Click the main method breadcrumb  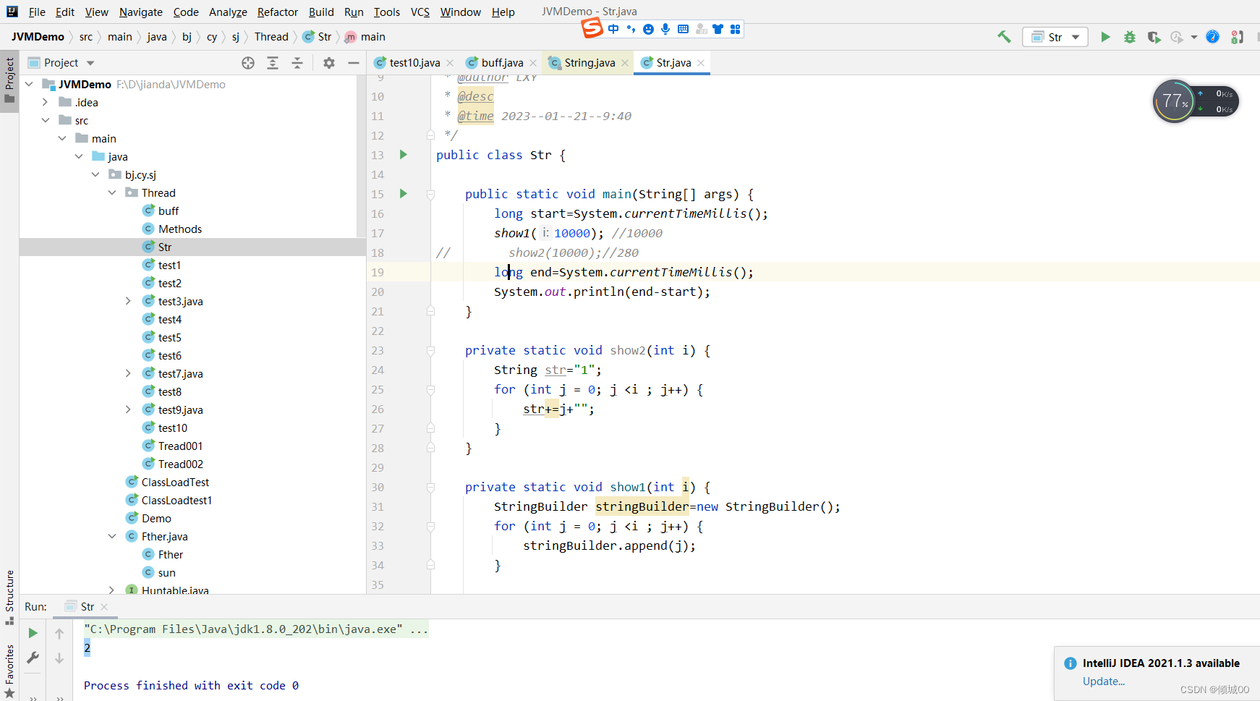click(x=365, y=37)
